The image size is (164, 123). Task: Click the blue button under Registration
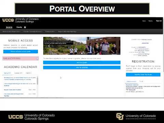click(x=143, y=74)
